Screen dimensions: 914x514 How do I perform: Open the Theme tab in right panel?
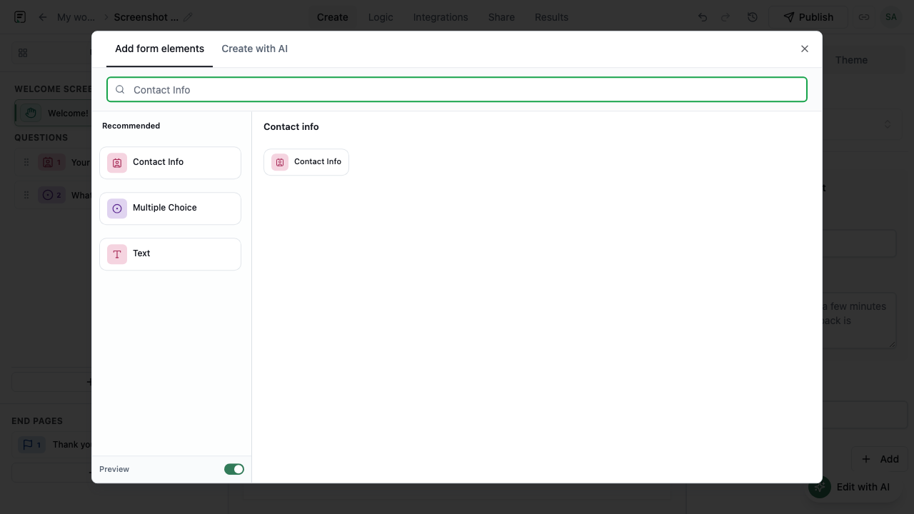click(851, 60)
